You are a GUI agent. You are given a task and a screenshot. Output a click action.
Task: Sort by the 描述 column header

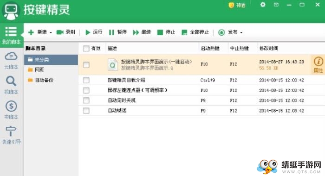pos(112,48)
